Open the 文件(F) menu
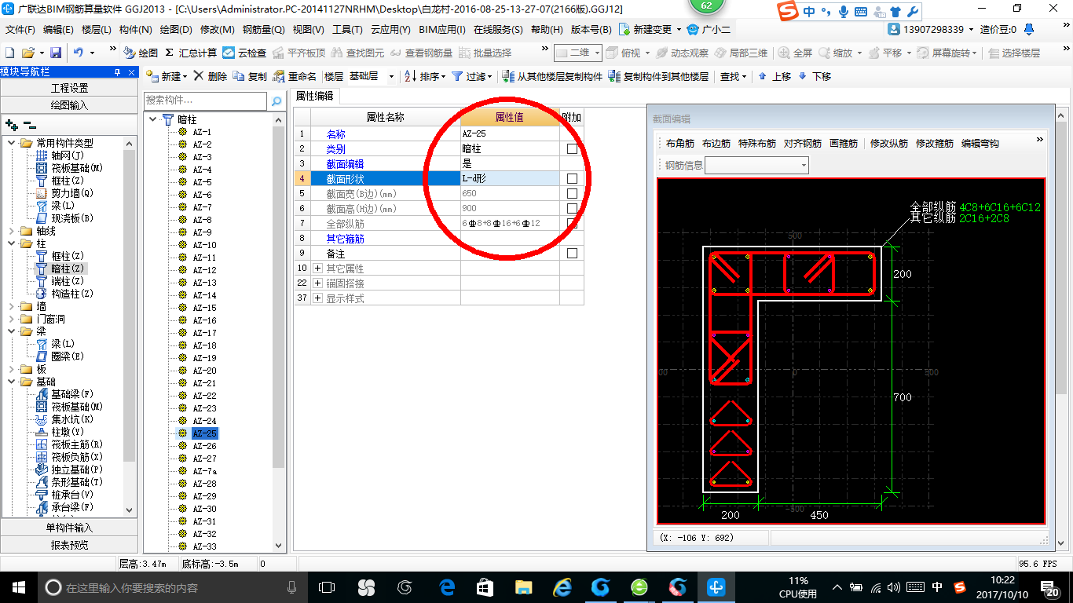1073x603 pixels. click(20, 29)
